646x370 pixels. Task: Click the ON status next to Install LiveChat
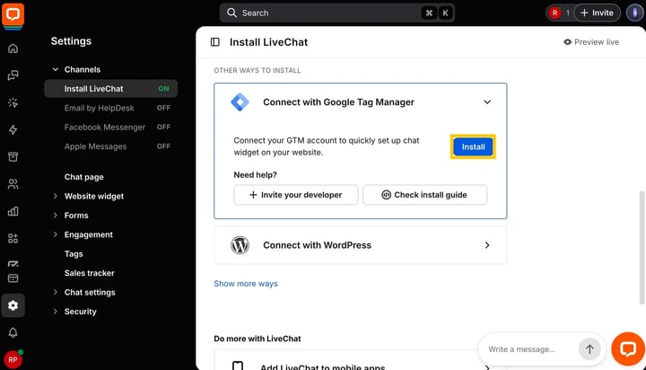coord(163,89)
